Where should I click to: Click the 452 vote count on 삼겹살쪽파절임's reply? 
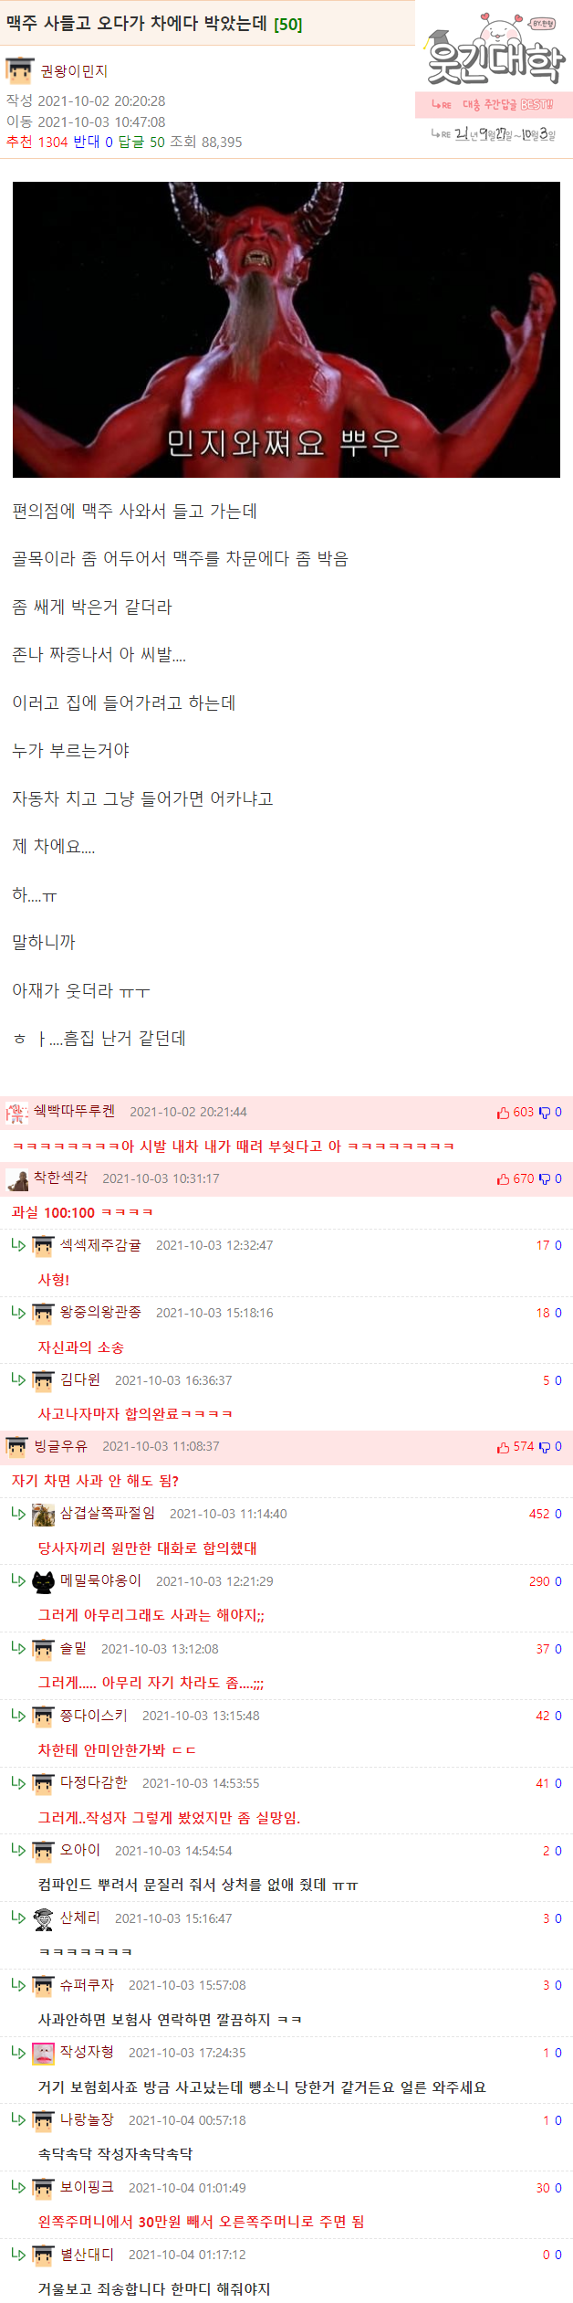(x=539, y=1514)
